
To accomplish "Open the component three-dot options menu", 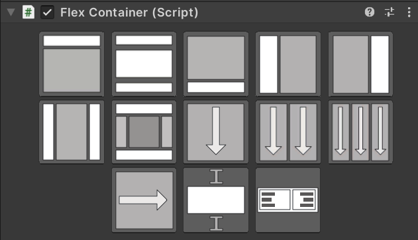I will click(409, 13).
